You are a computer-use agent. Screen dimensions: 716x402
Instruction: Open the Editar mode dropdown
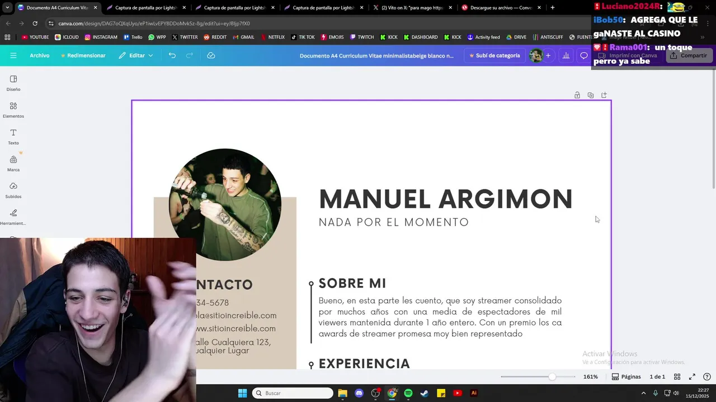(x=136, y=55)
